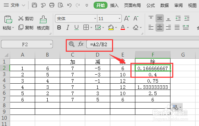199x126 pixels.
Task: Apply red font color A
Action: (123, 27)
